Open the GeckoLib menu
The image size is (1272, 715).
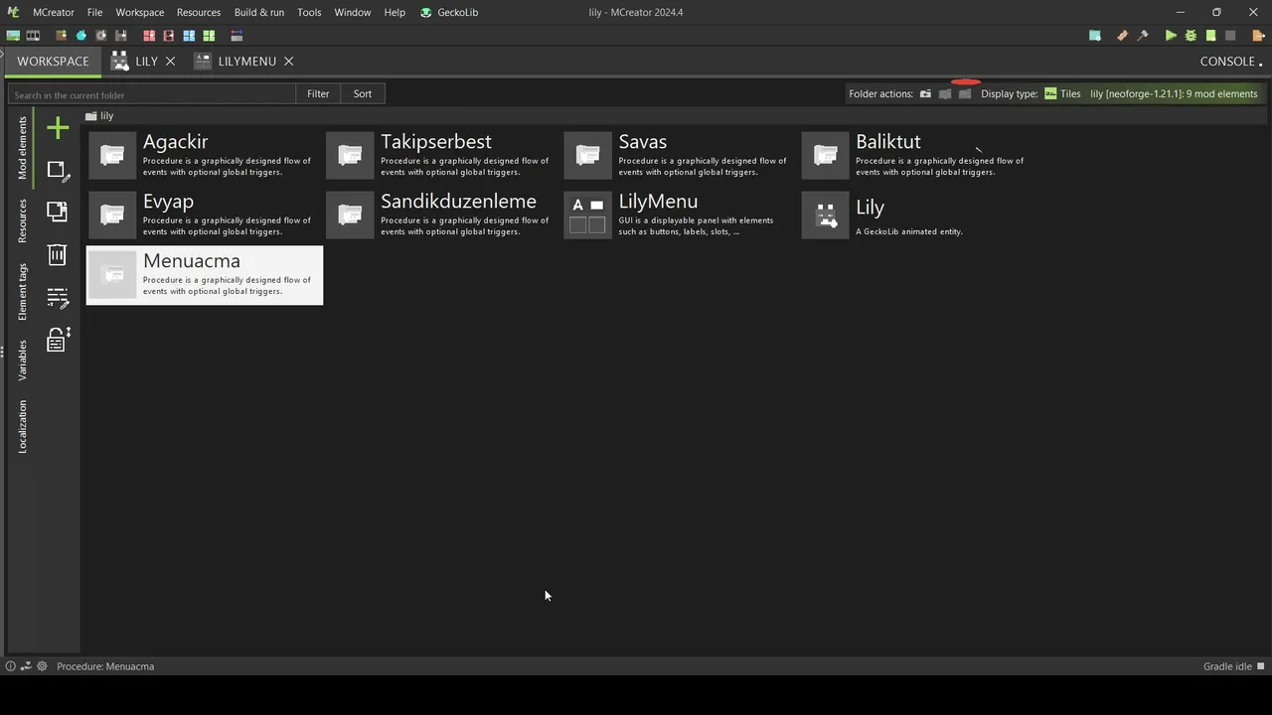coord(449,12)
